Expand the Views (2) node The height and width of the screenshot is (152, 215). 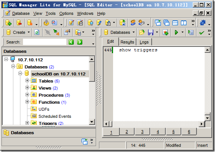click(27, 87)
